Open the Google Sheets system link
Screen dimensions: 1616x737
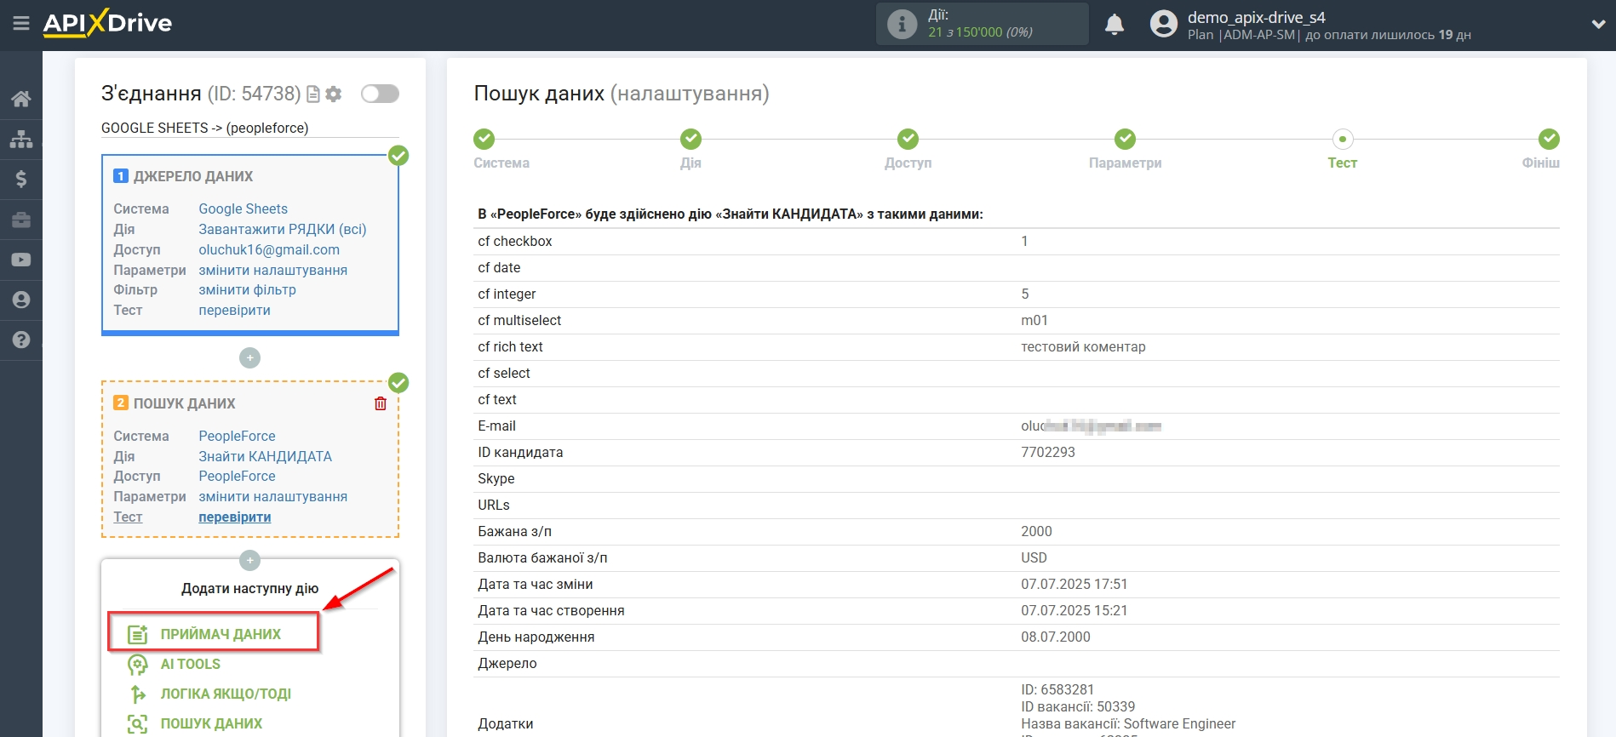pyautogui.click(x=243, y=209)
